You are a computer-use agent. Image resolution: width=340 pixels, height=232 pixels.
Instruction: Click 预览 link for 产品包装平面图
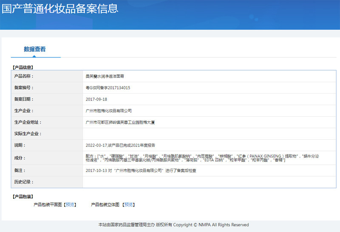70,205
